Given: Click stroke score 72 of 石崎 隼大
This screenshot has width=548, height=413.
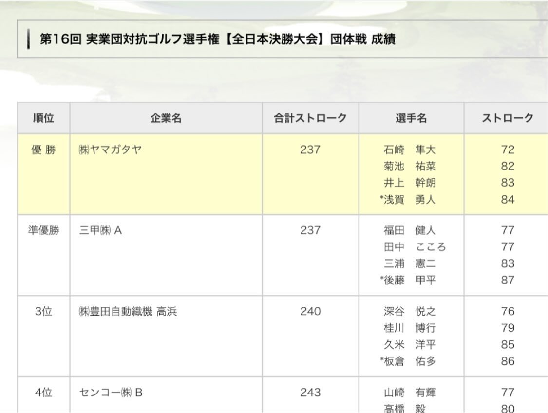Looking at the screenshot, I should click(x=507, y=150).
